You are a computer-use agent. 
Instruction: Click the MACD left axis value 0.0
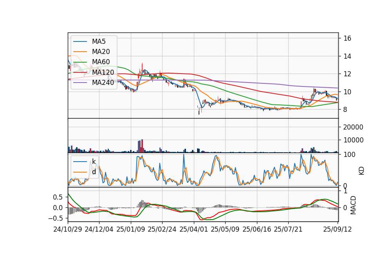point(58,208)
